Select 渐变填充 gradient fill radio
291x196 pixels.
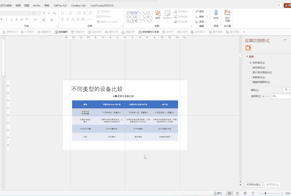pos(250,67)
